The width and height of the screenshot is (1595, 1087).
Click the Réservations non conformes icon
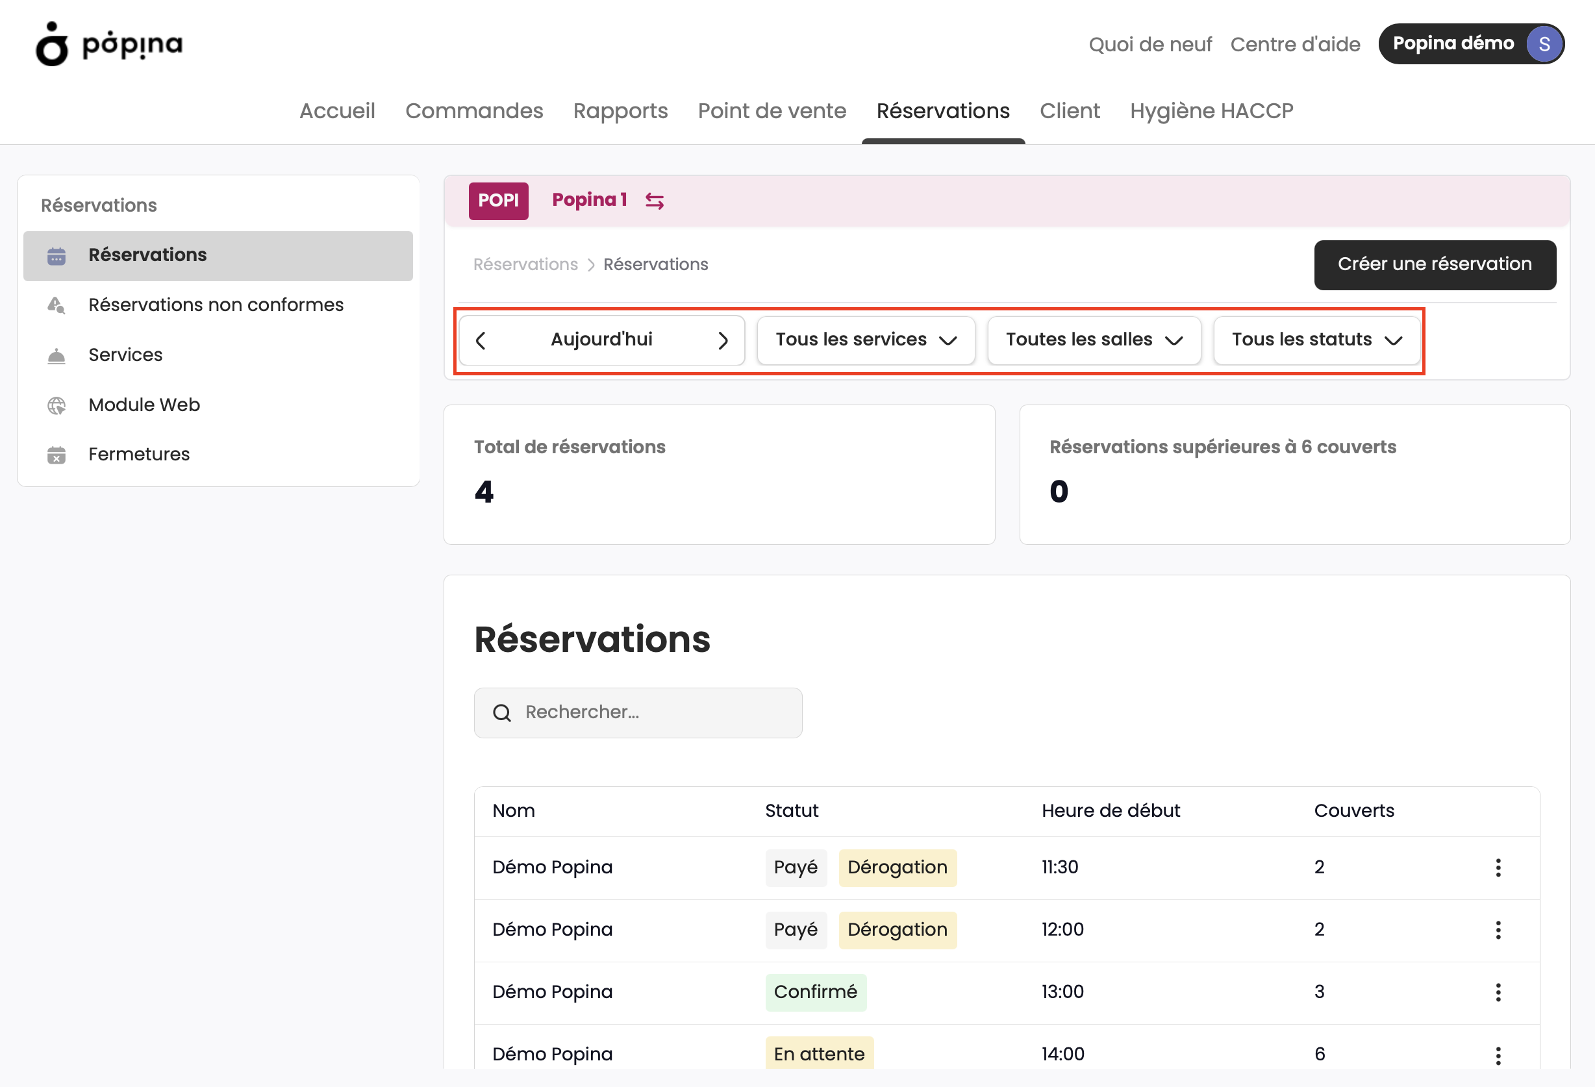pos(57,305)
